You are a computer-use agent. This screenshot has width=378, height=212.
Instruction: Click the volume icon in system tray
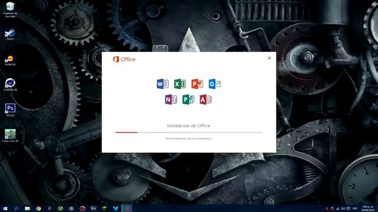point(343,208)
